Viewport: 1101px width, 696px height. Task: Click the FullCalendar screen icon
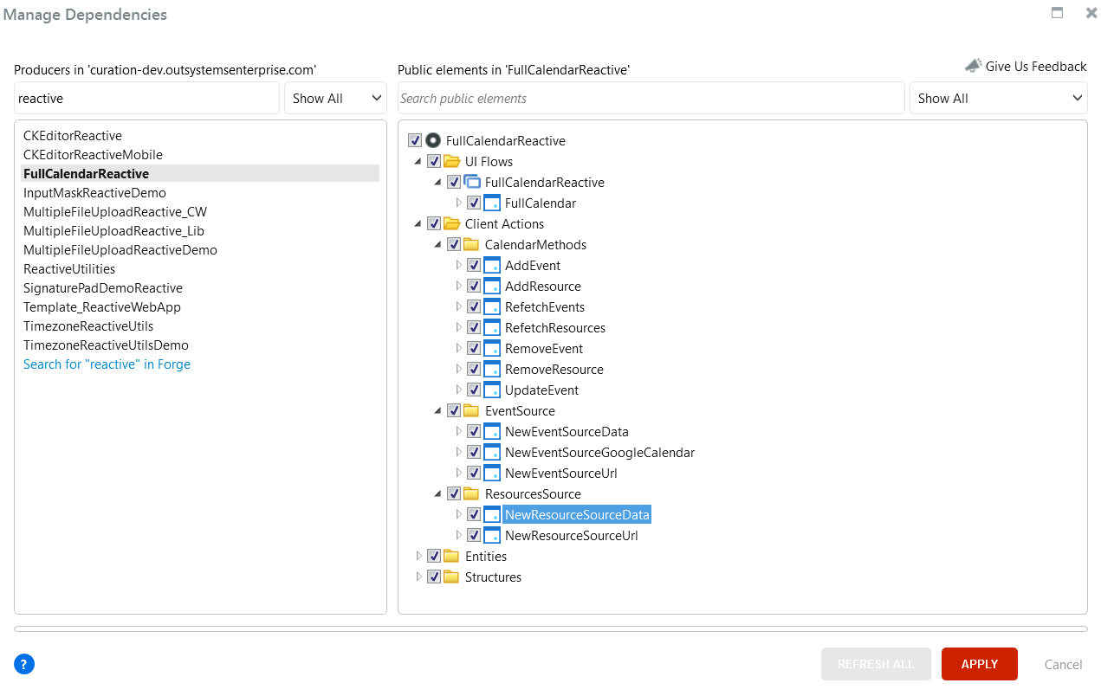[x=491, y=203]
